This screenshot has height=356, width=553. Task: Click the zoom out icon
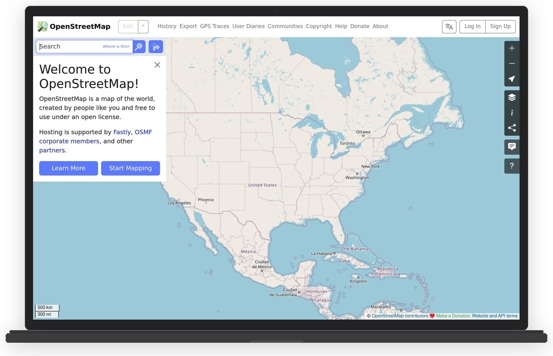pyautogui.click(x=511, y=63)
